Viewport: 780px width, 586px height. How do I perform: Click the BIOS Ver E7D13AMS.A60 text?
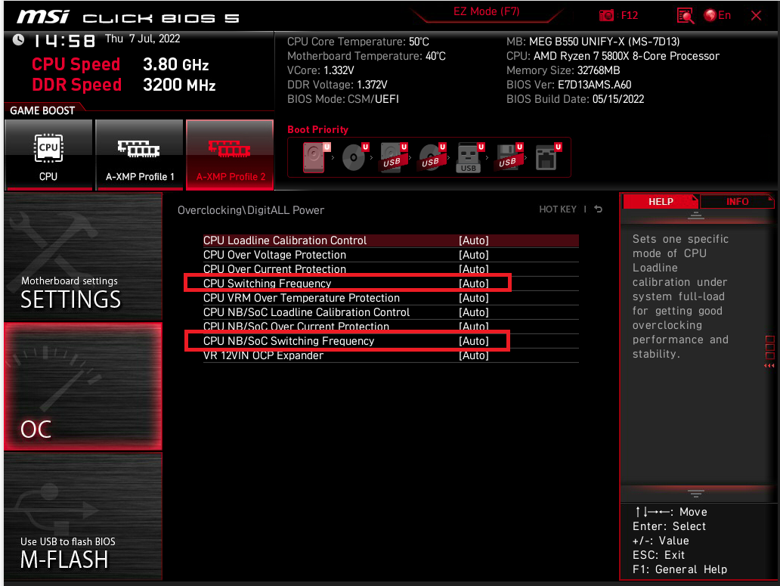(568, 85)
